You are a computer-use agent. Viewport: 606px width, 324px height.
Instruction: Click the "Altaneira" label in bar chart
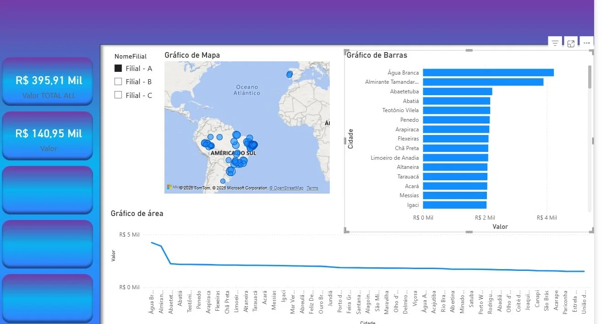pos(408,167)
